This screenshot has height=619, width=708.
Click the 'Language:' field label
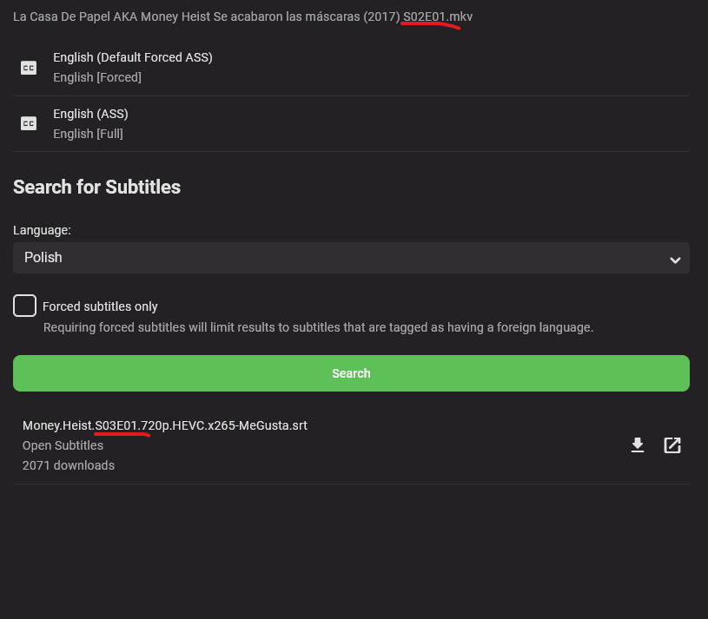click(x=42, y=231)
